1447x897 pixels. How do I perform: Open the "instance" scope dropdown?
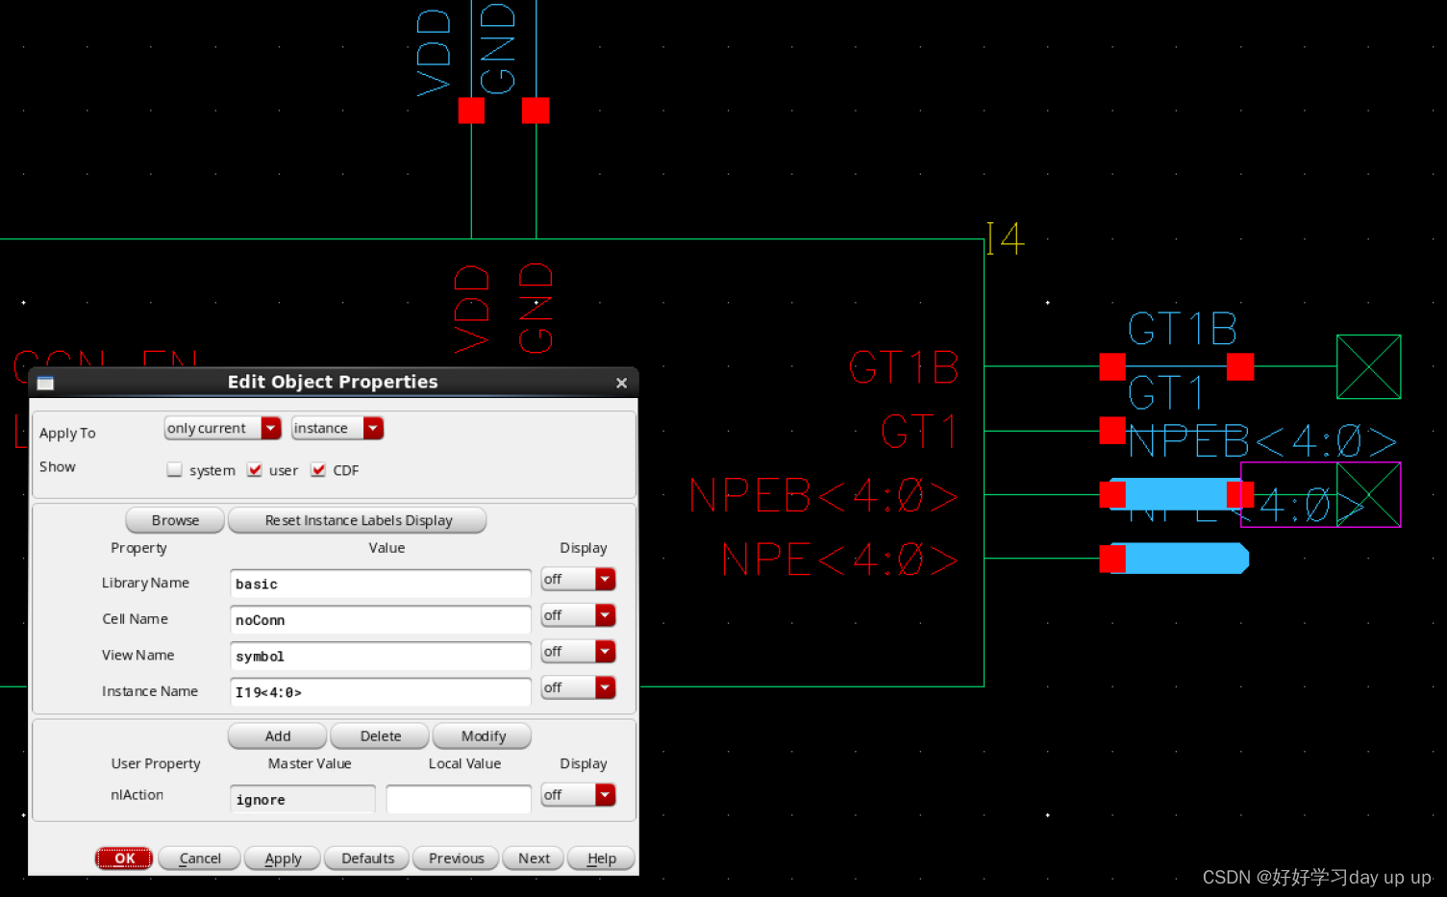373,428
